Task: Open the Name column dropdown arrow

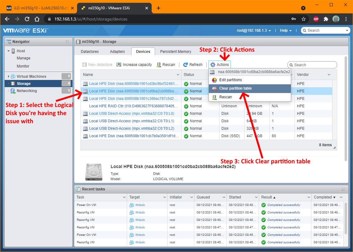Action: (x=178, y=75)
